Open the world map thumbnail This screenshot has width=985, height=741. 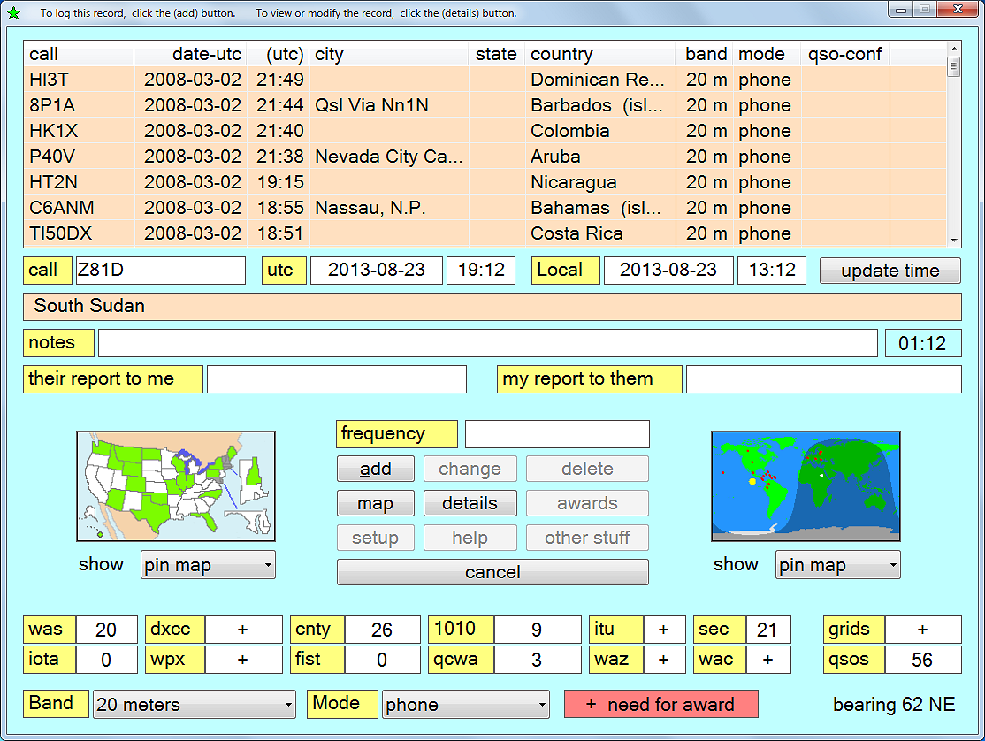[x=806, y=486]
